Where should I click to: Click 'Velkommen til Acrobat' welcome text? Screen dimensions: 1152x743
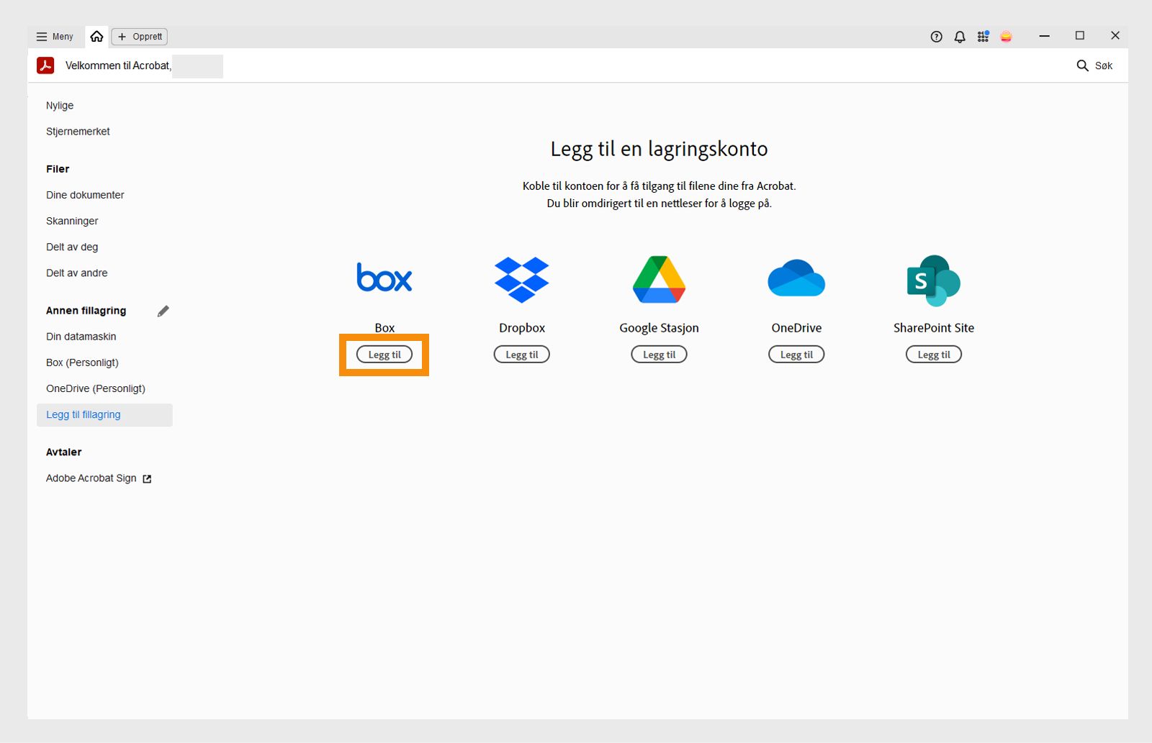coord(118,65)
